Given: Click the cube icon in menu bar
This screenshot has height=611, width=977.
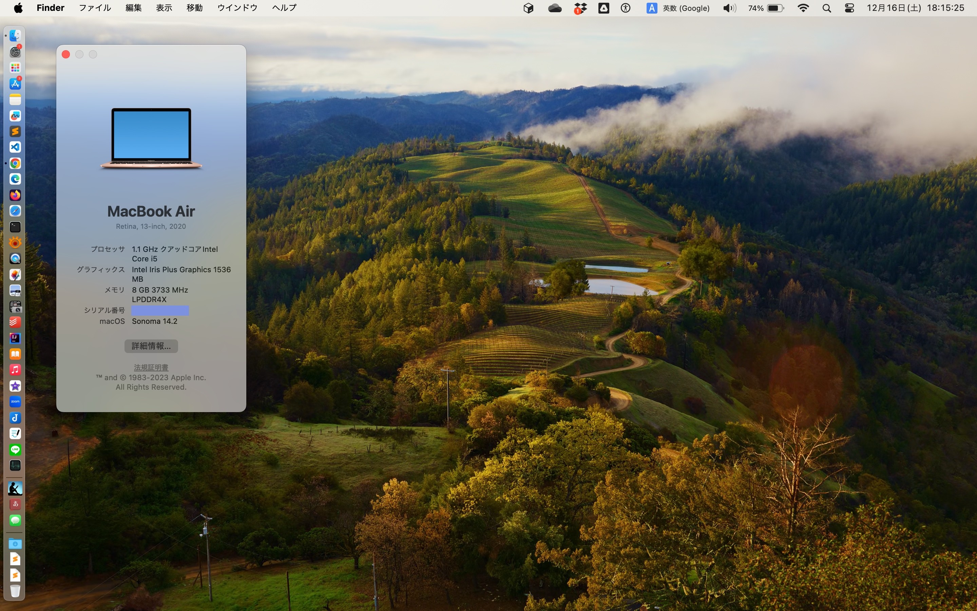Looking at the screenshot, I should click(x=529, y=8).
